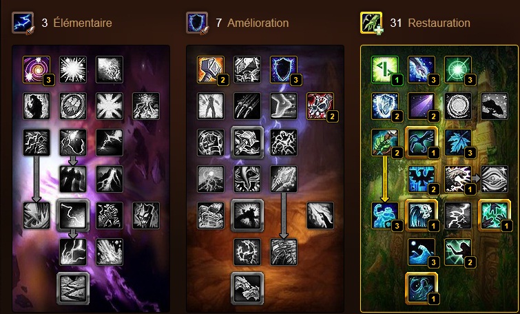520x314 pixels.
Task: Click the cracked ground talent in Élémentaire
Action: [x=73, y=289]
